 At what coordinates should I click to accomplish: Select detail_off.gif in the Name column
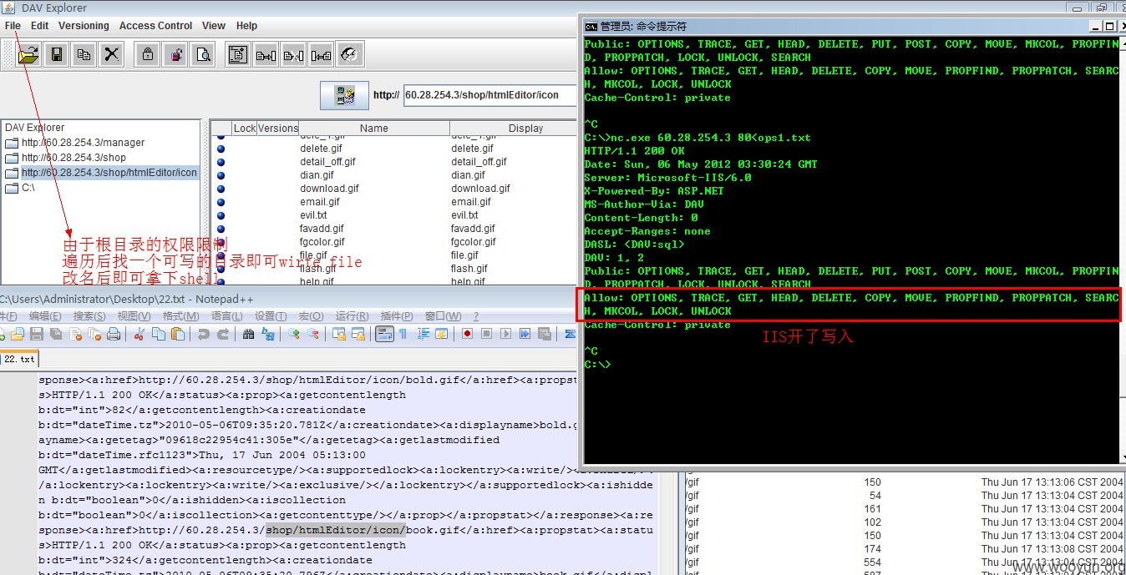(327, 162)
